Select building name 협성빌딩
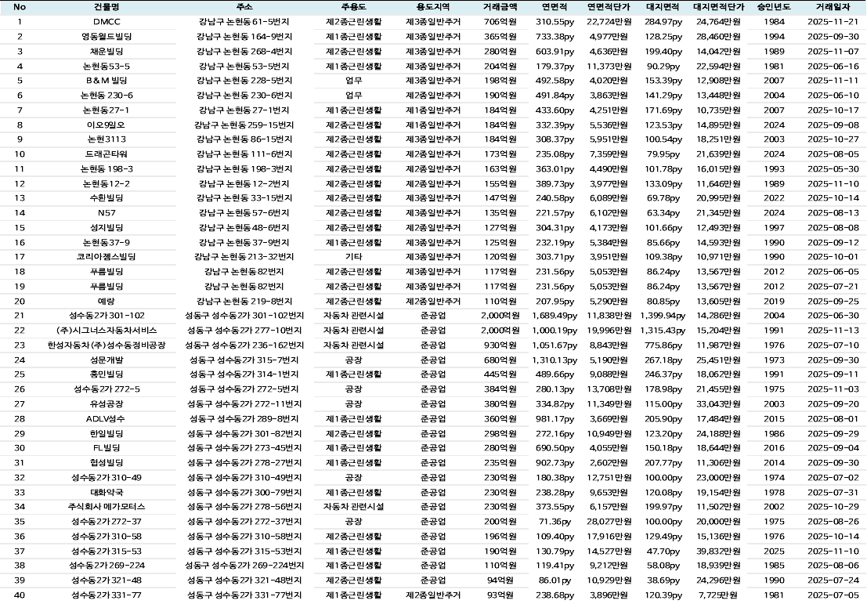This screenshot has width=867, height=604. point(107,463)
